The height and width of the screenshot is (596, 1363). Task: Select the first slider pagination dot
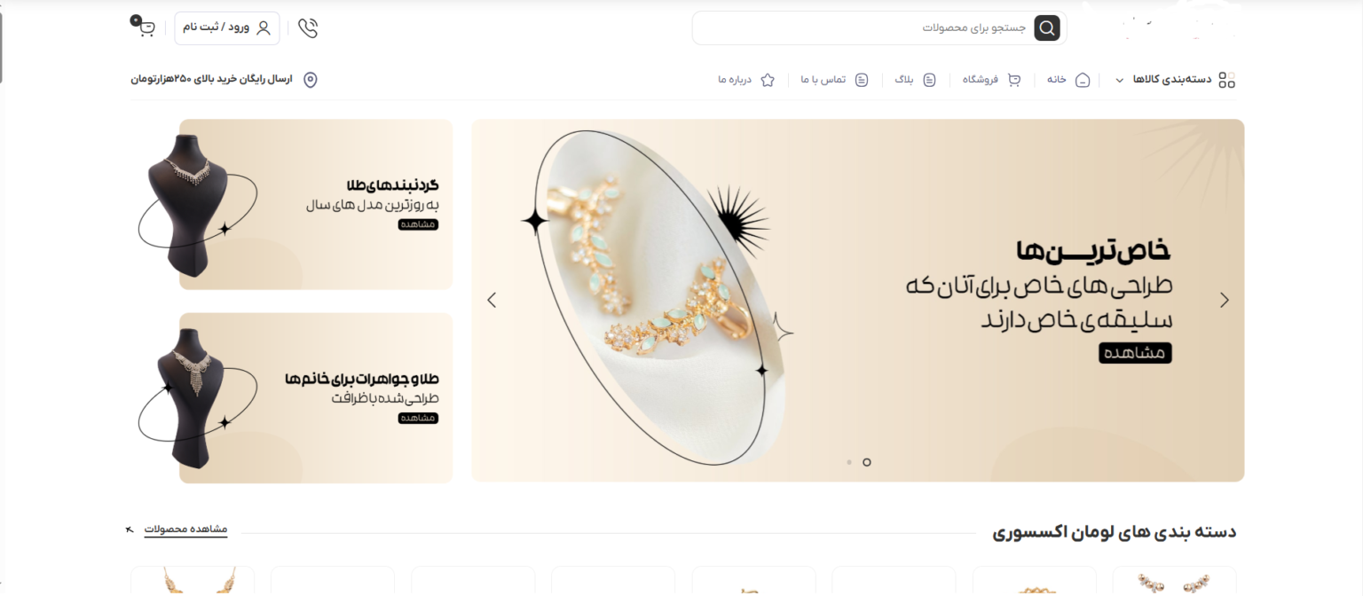(849, 462)
